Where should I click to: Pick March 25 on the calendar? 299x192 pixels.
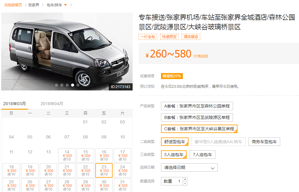pyautogui.click(x=11, y=185)
